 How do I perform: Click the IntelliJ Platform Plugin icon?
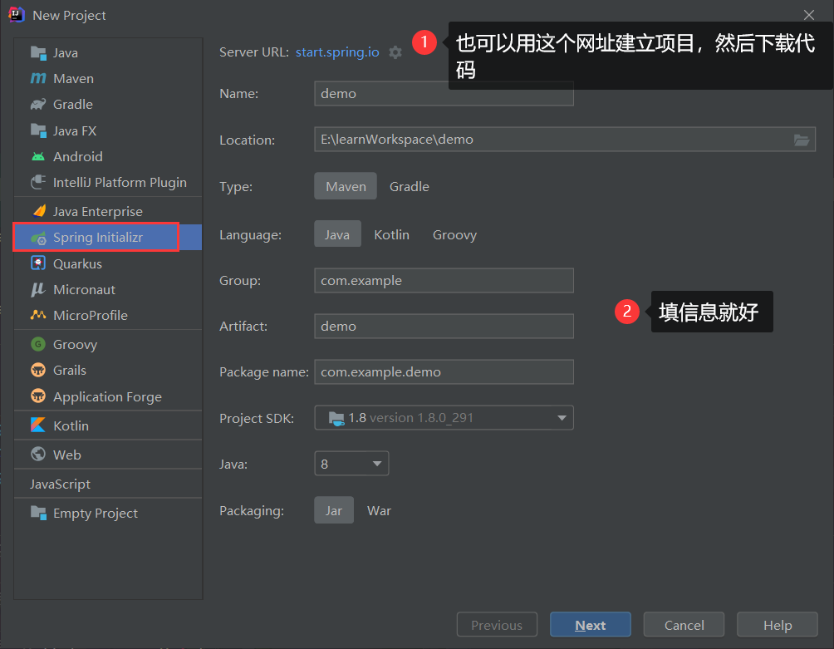pyautogui.click(x=38, y=182)
